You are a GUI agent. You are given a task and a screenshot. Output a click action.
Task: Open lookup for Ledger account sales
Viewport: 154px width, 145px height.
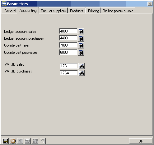click(81, 31)
